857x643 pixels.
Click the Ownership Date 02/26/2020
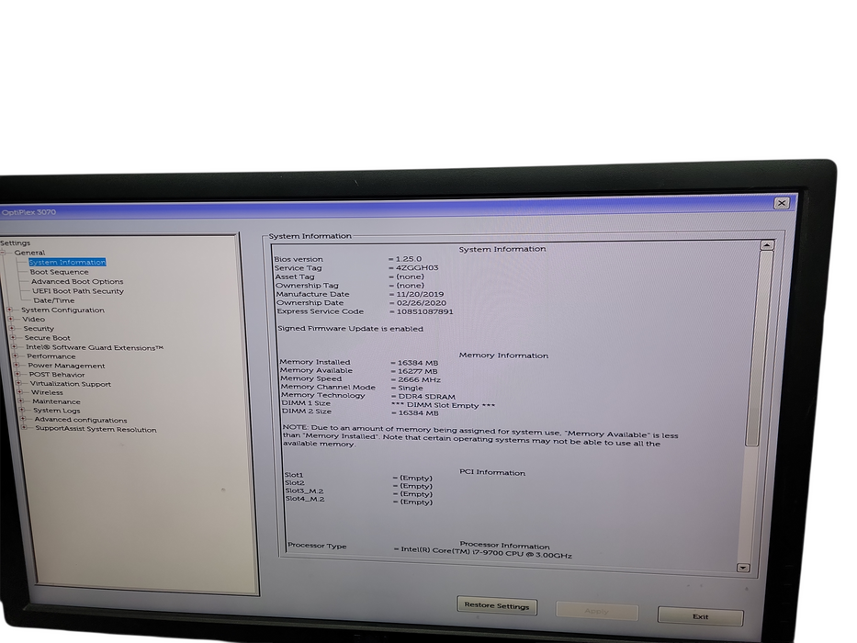tap(421, 303)
